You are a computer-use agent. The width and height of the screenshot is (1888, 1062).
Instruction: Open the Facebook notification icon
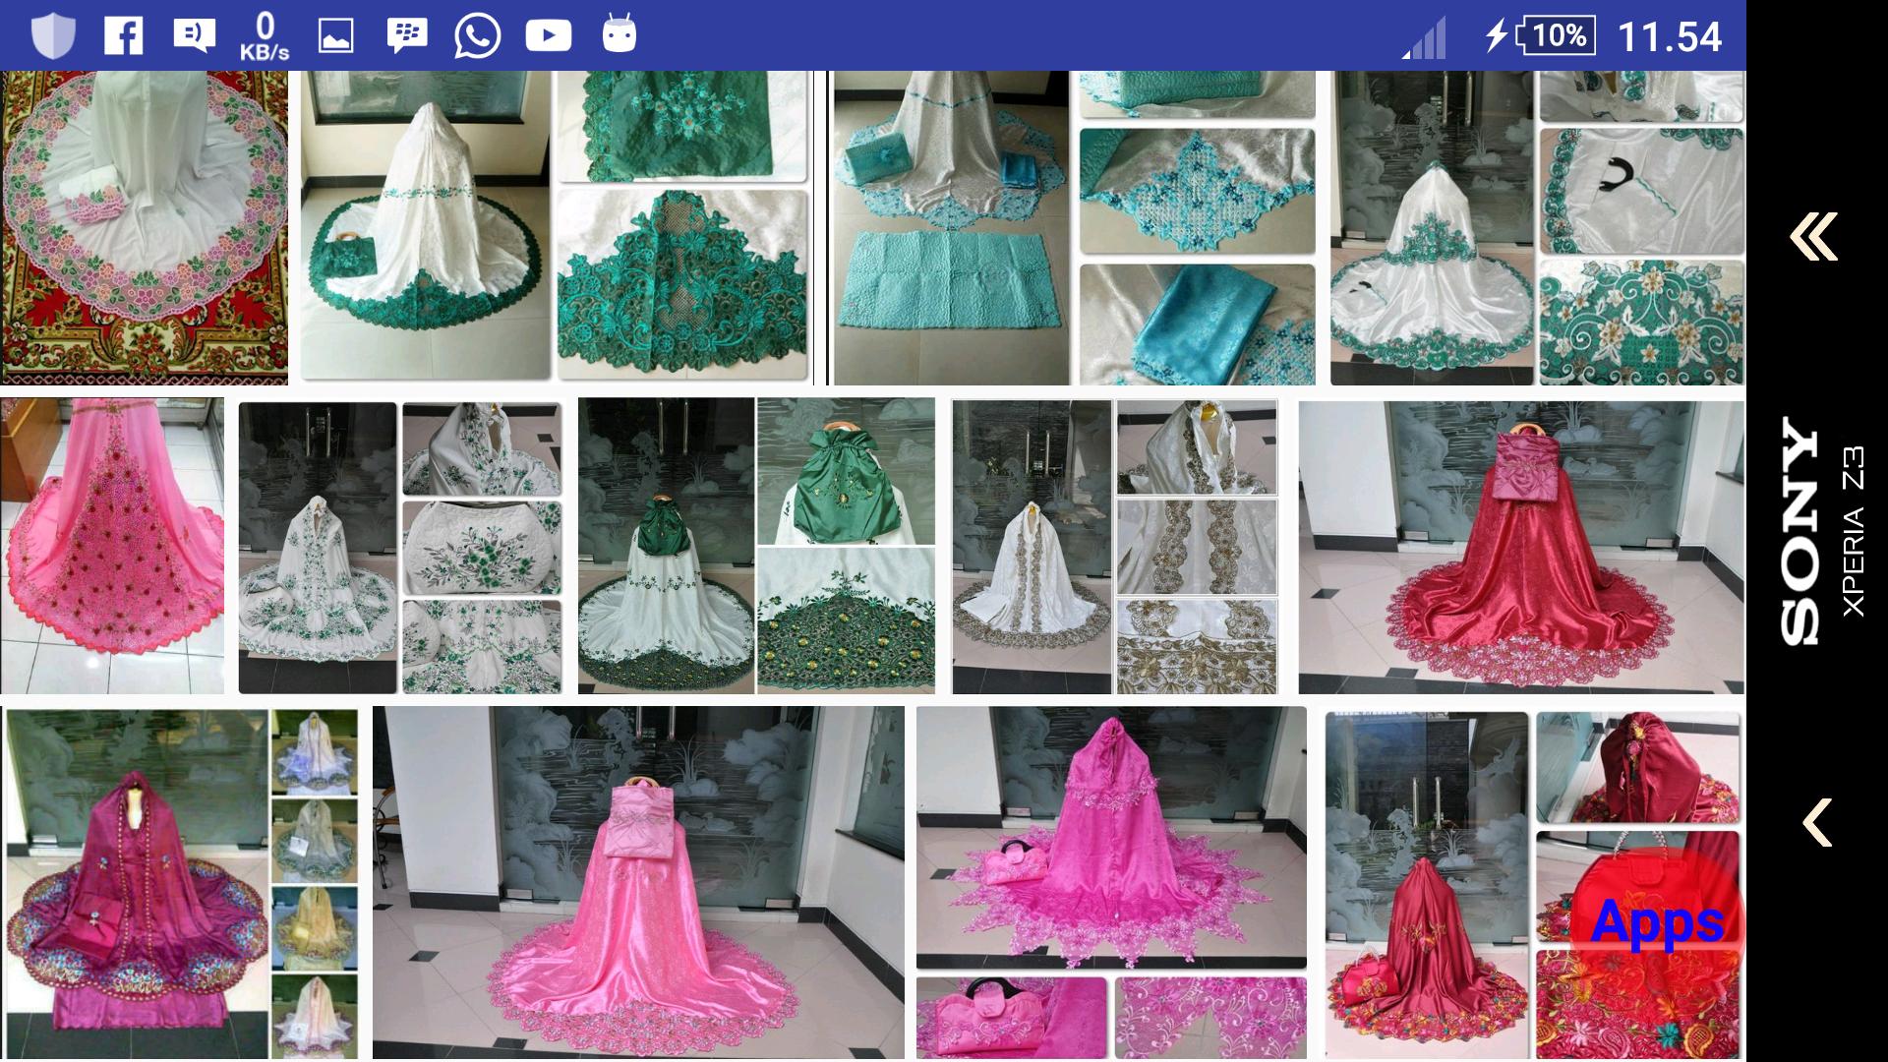pyautogui.click(x=124, y=36)
